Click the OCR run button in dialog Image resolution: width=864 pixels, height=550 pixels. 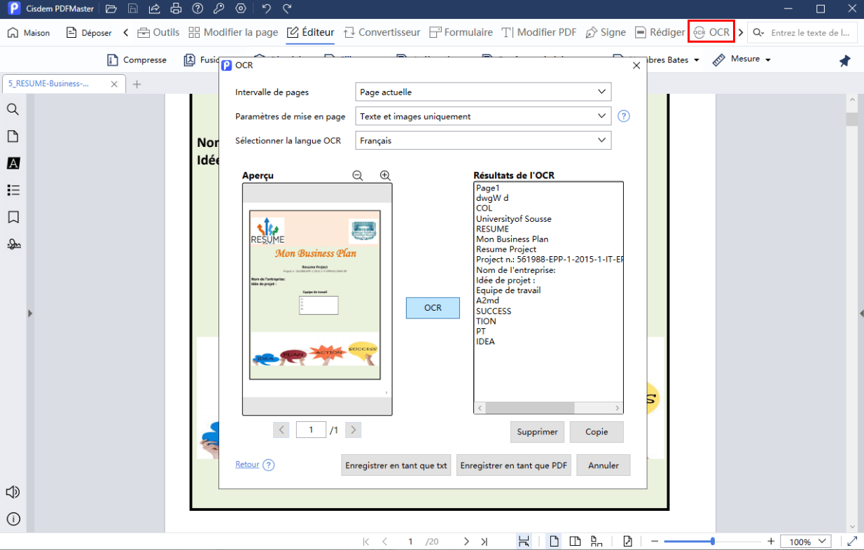[433, 308]
